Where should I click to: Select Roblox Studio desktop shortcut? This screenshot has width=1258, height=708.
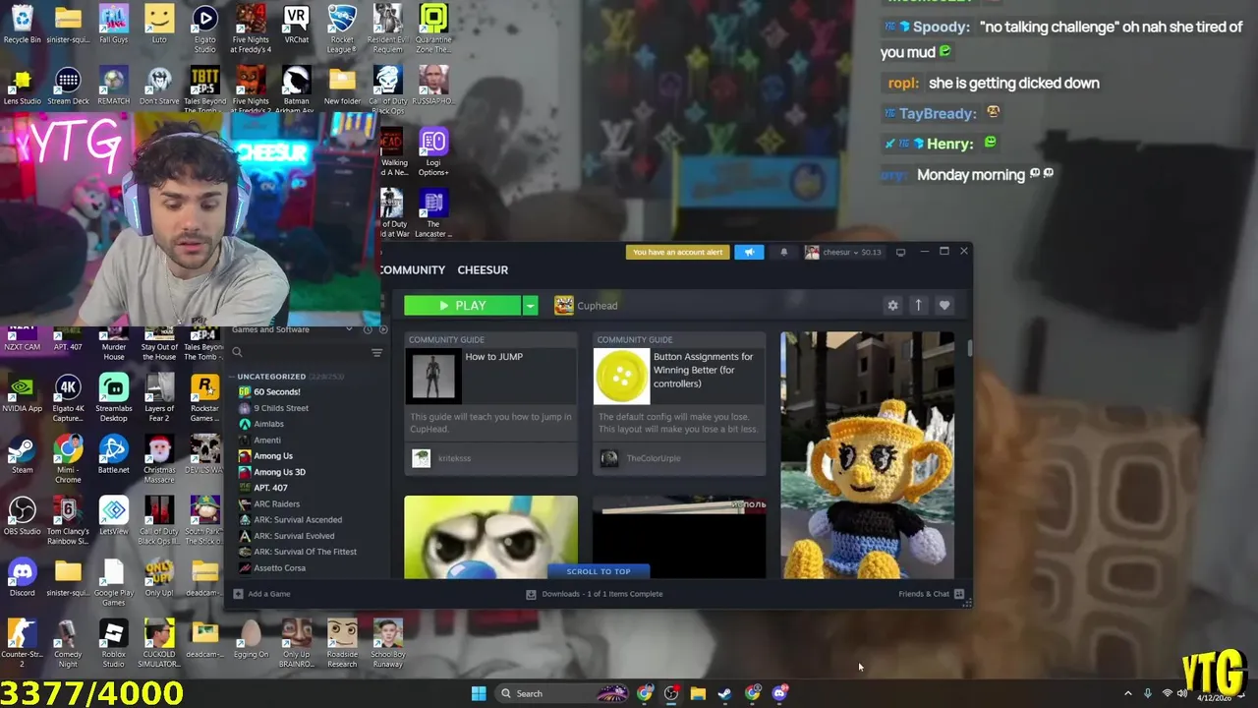(113, 643)
